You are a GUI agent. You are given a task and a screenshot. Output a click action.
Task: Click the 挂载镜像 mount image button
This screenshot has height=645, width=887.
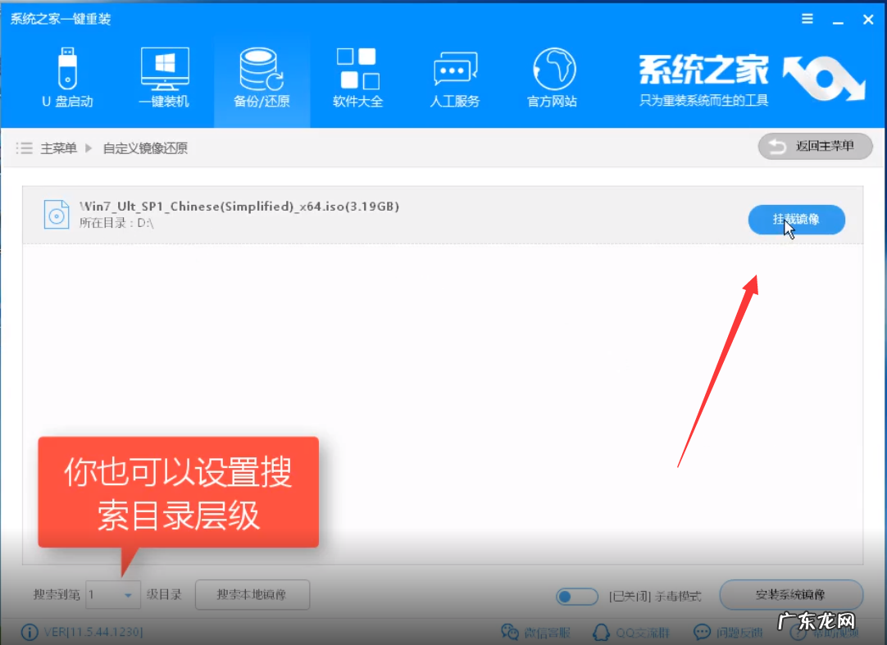tap(796, 220)
